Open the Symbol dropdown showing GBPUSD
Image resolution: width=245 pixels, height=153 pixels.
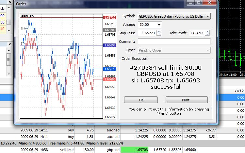coord(174,16)
